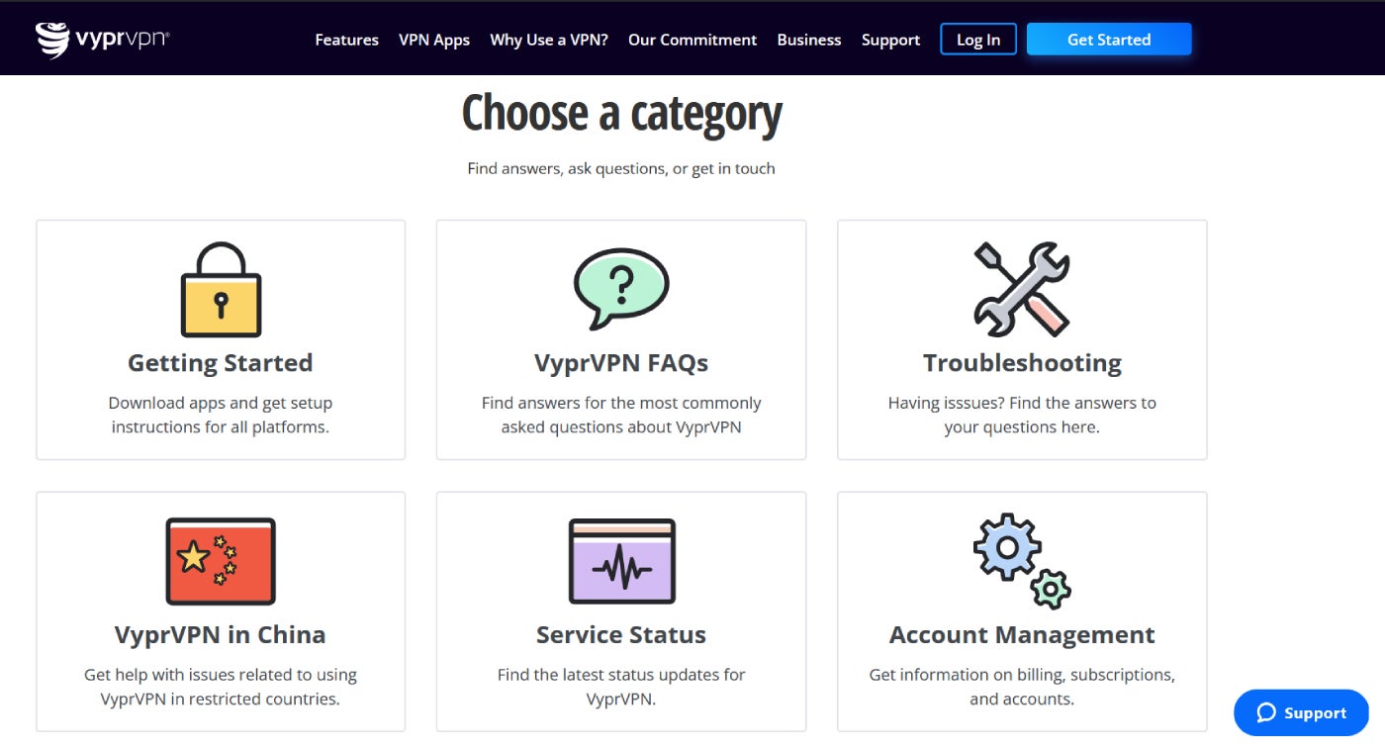This screenshot has width=1385, height=750.
Task: Click 'Find answers, ask questions, or get in touch'
Action: [621, 168]
